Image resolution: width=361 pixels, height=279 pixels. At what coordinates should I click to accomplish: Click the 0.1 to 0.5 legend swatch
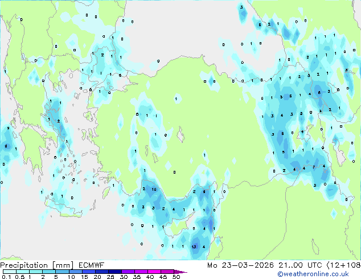point(10,272)
